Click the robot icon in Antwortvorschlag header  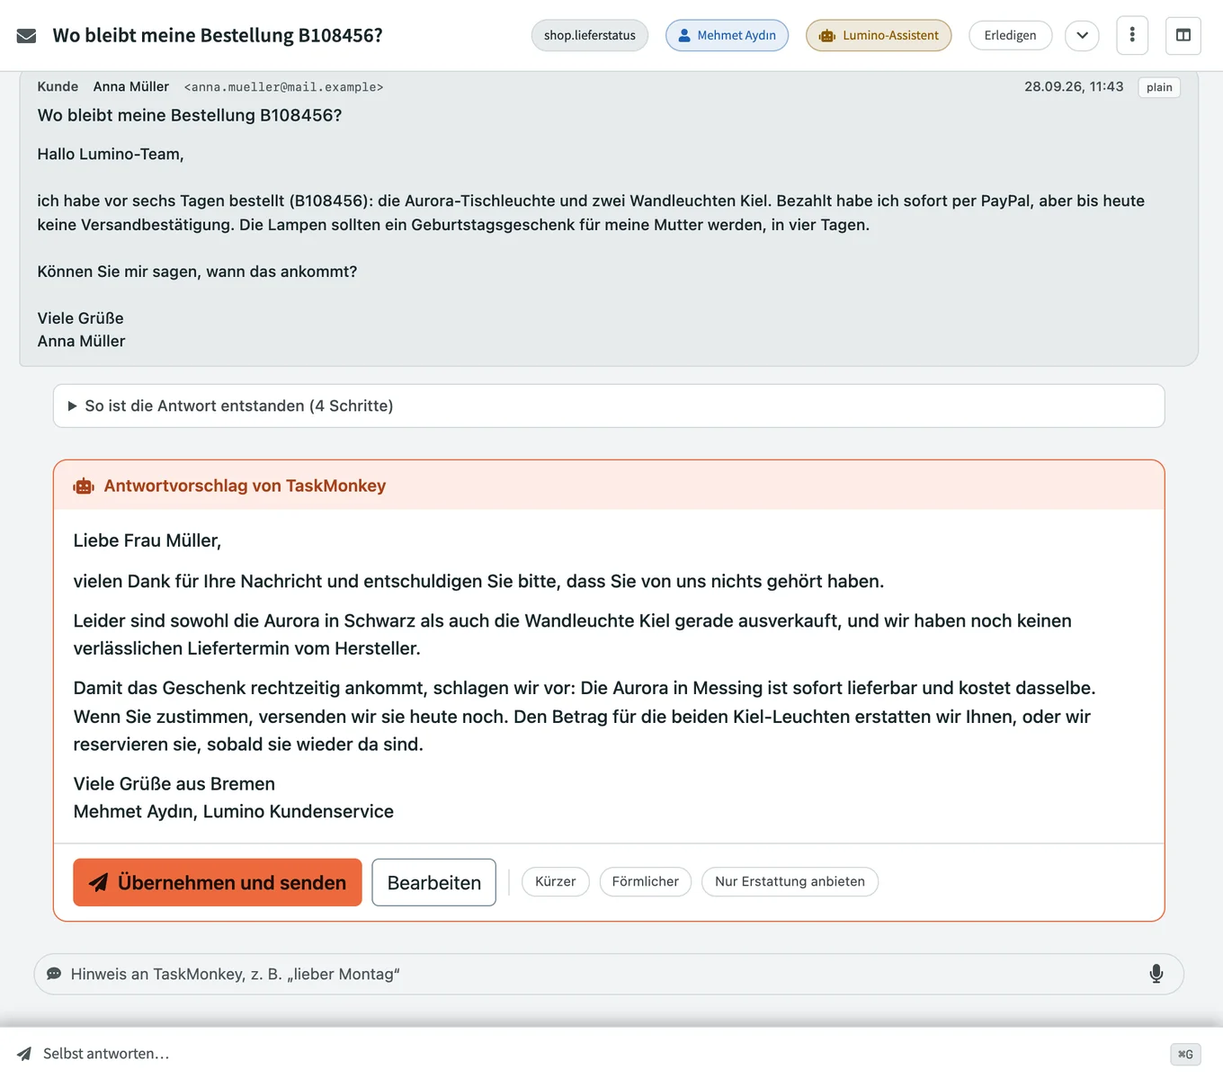tap(84, 486)
